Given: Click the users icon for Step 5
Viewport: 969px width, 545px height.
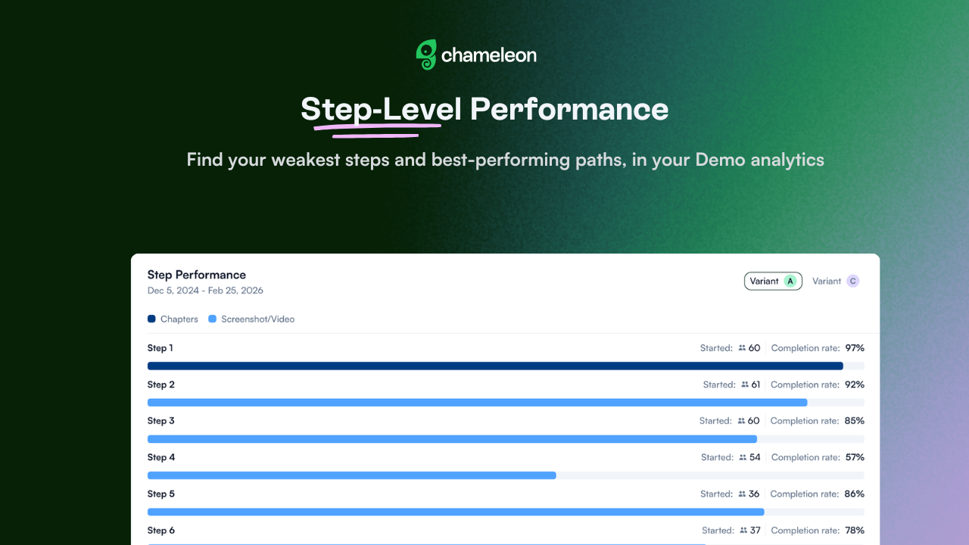Looking at the screenshot, I should [x=743, y=494].
